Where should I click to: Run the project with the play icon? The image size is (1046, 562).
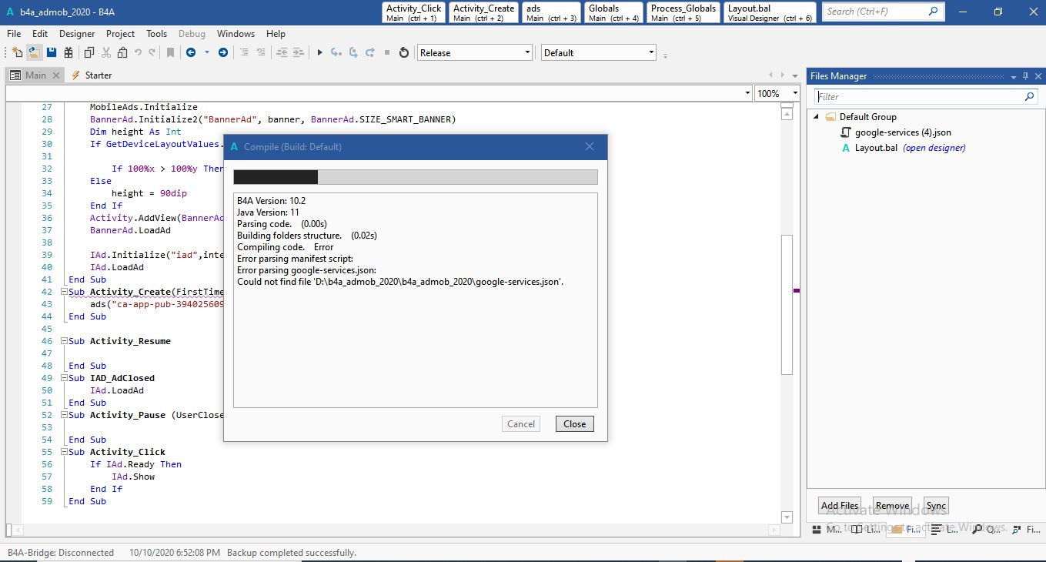tap(319, 52)
